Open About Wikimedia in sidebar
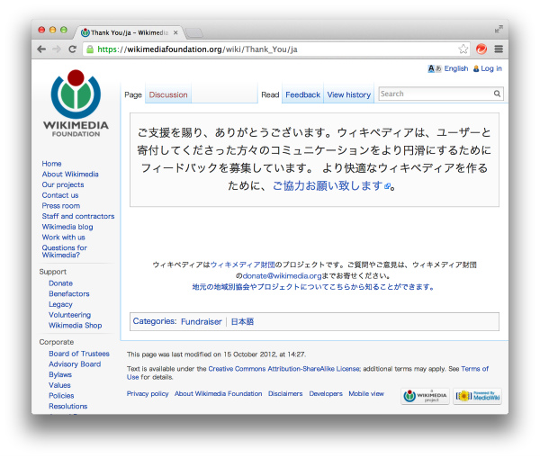 (x=70, y=175)
